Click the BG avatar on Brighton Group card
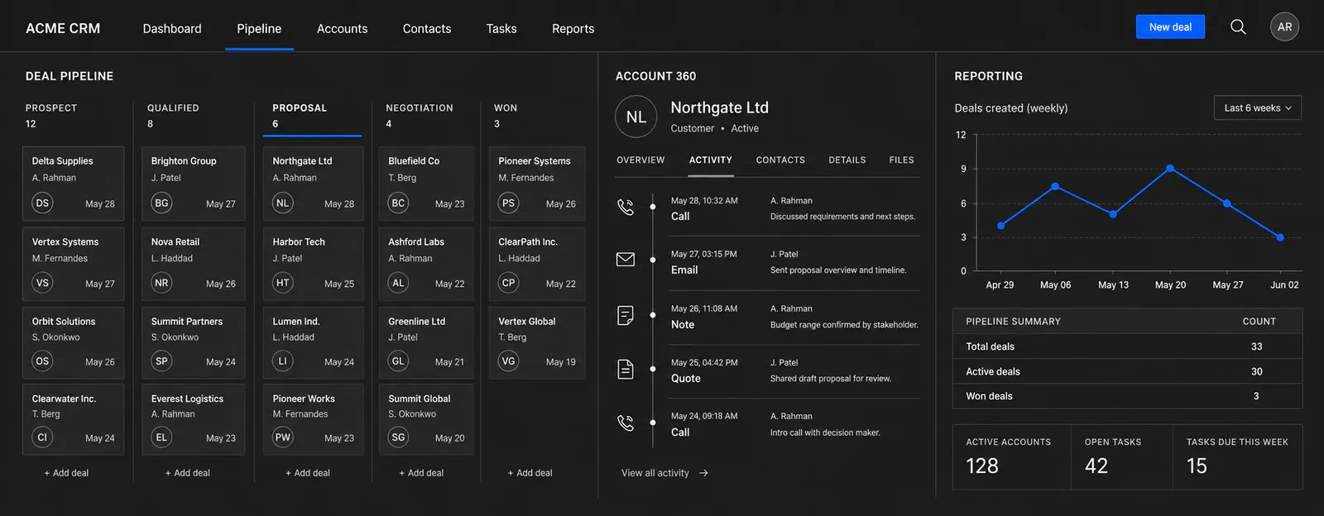The image size is (1324, 516). (x=161, y=203)
